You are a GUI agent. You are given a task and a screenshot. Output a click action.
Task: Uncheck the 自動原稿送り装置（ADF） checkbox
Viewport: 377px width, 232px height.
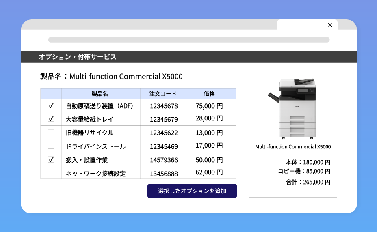point(51,106)
